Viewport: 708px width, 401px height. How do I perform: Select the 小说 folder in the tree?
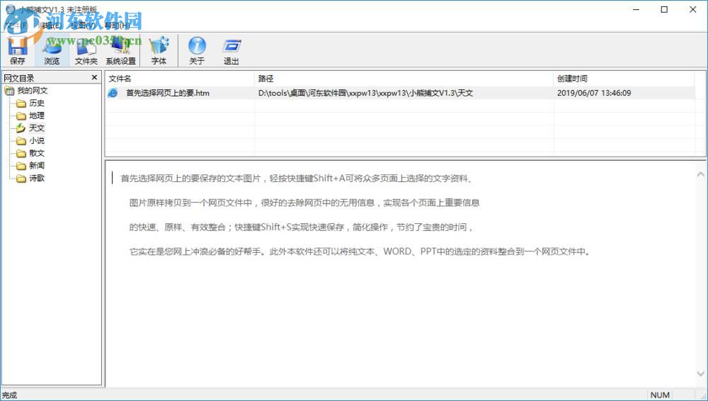tap(37, 140)
